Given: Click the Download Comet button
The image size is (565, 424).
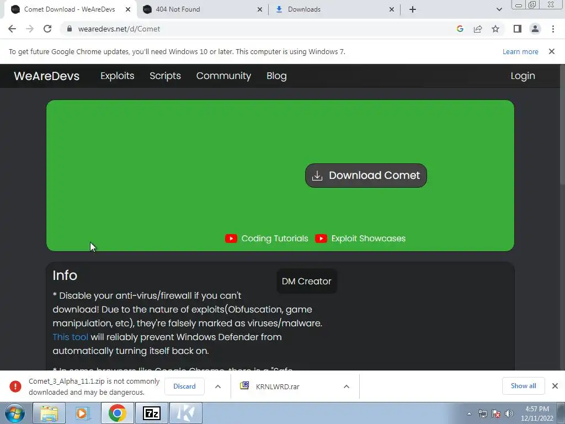Looking at the screenshot, I should click(366, 176).
